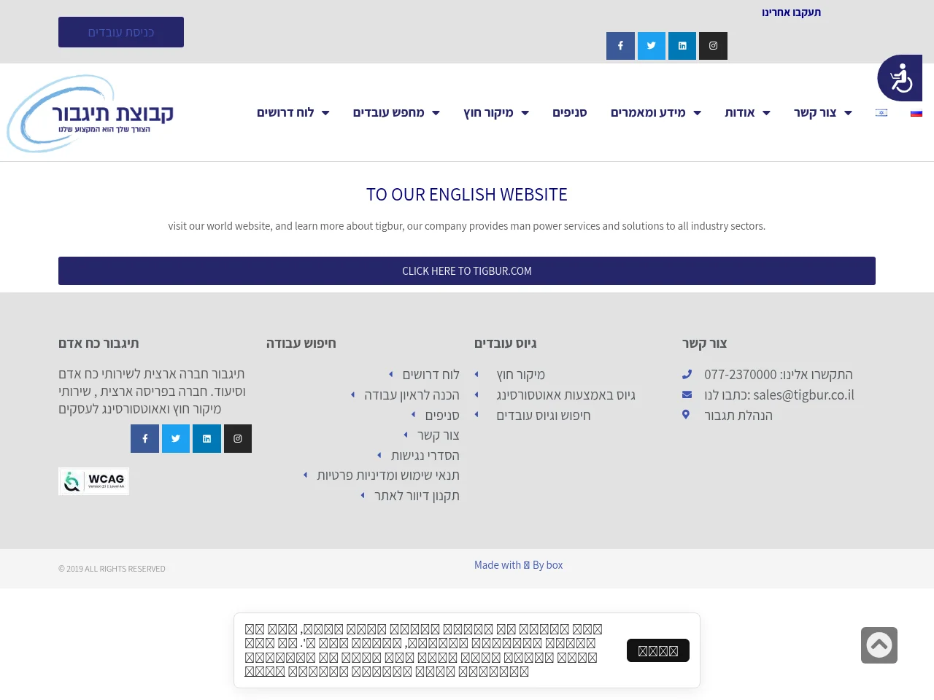Click the envelope icon beside sales email
Image resolution: width=934 pixels, height=700 pixels.
pyautogui.click(x=687, y=394)
